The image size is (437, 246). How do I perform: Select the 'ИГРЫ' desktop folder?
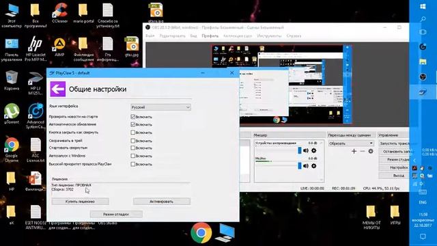(395, 215)
